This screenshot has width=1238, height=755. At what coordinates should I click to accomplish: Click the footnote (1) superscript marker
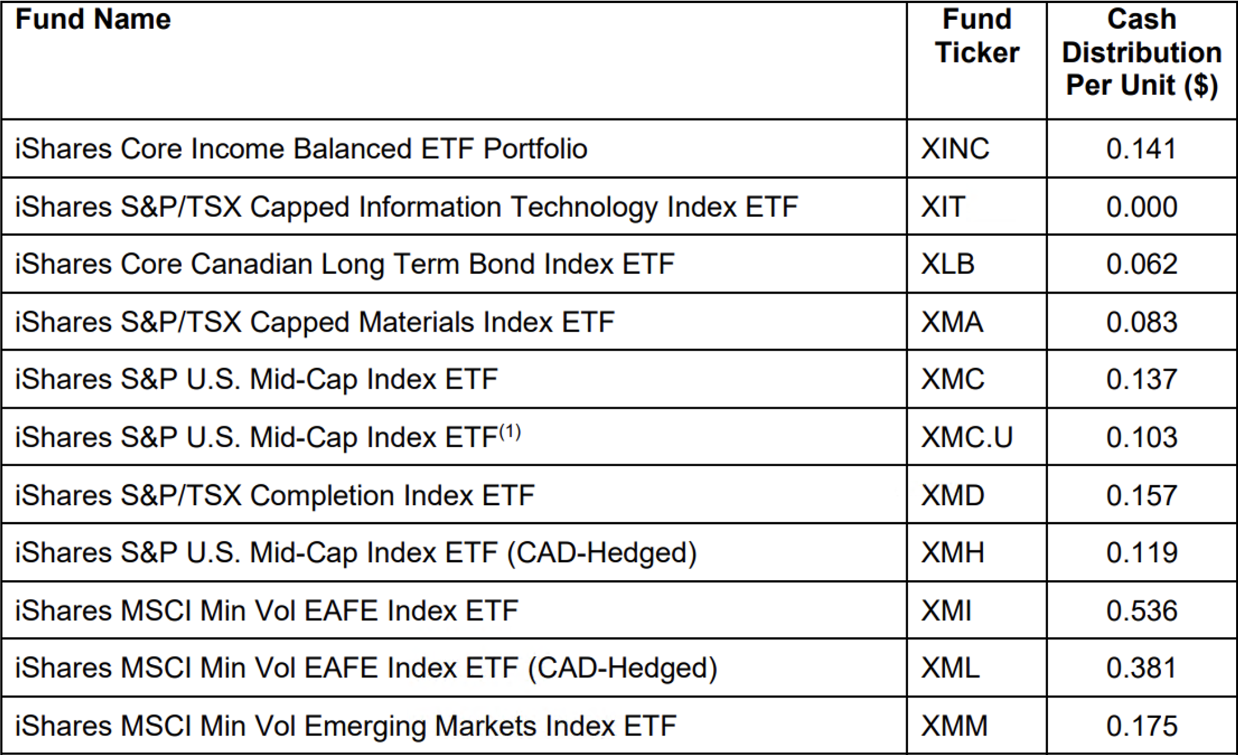coord(510,432)
